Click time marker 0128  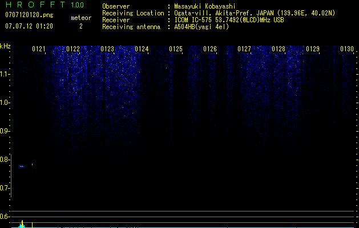[279, 48]
